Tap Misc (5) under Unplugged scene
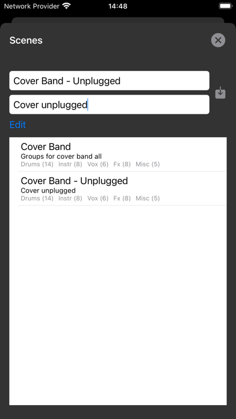This screenshot has height=419, width=236. coord(147,198)
